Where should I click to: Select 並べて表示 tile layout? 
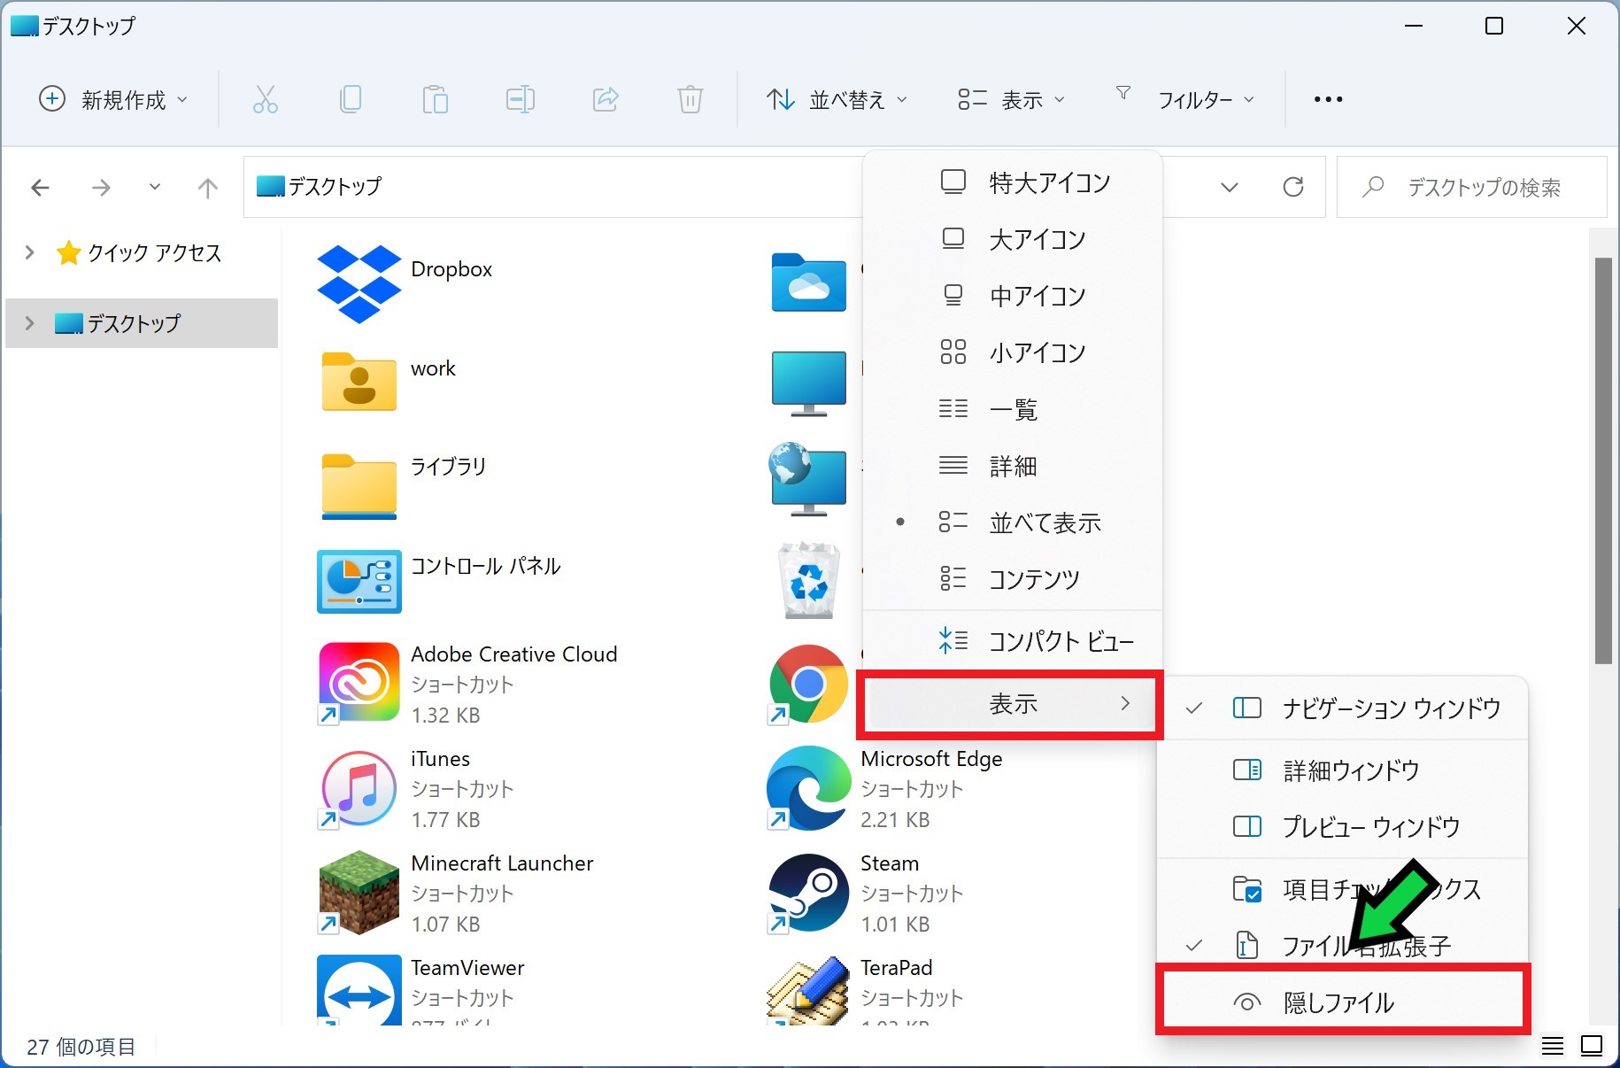tap(1012, 522)
